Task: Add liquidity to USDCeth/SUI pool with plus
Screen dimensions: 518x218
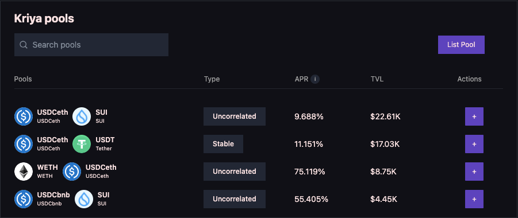Action: 474,116
